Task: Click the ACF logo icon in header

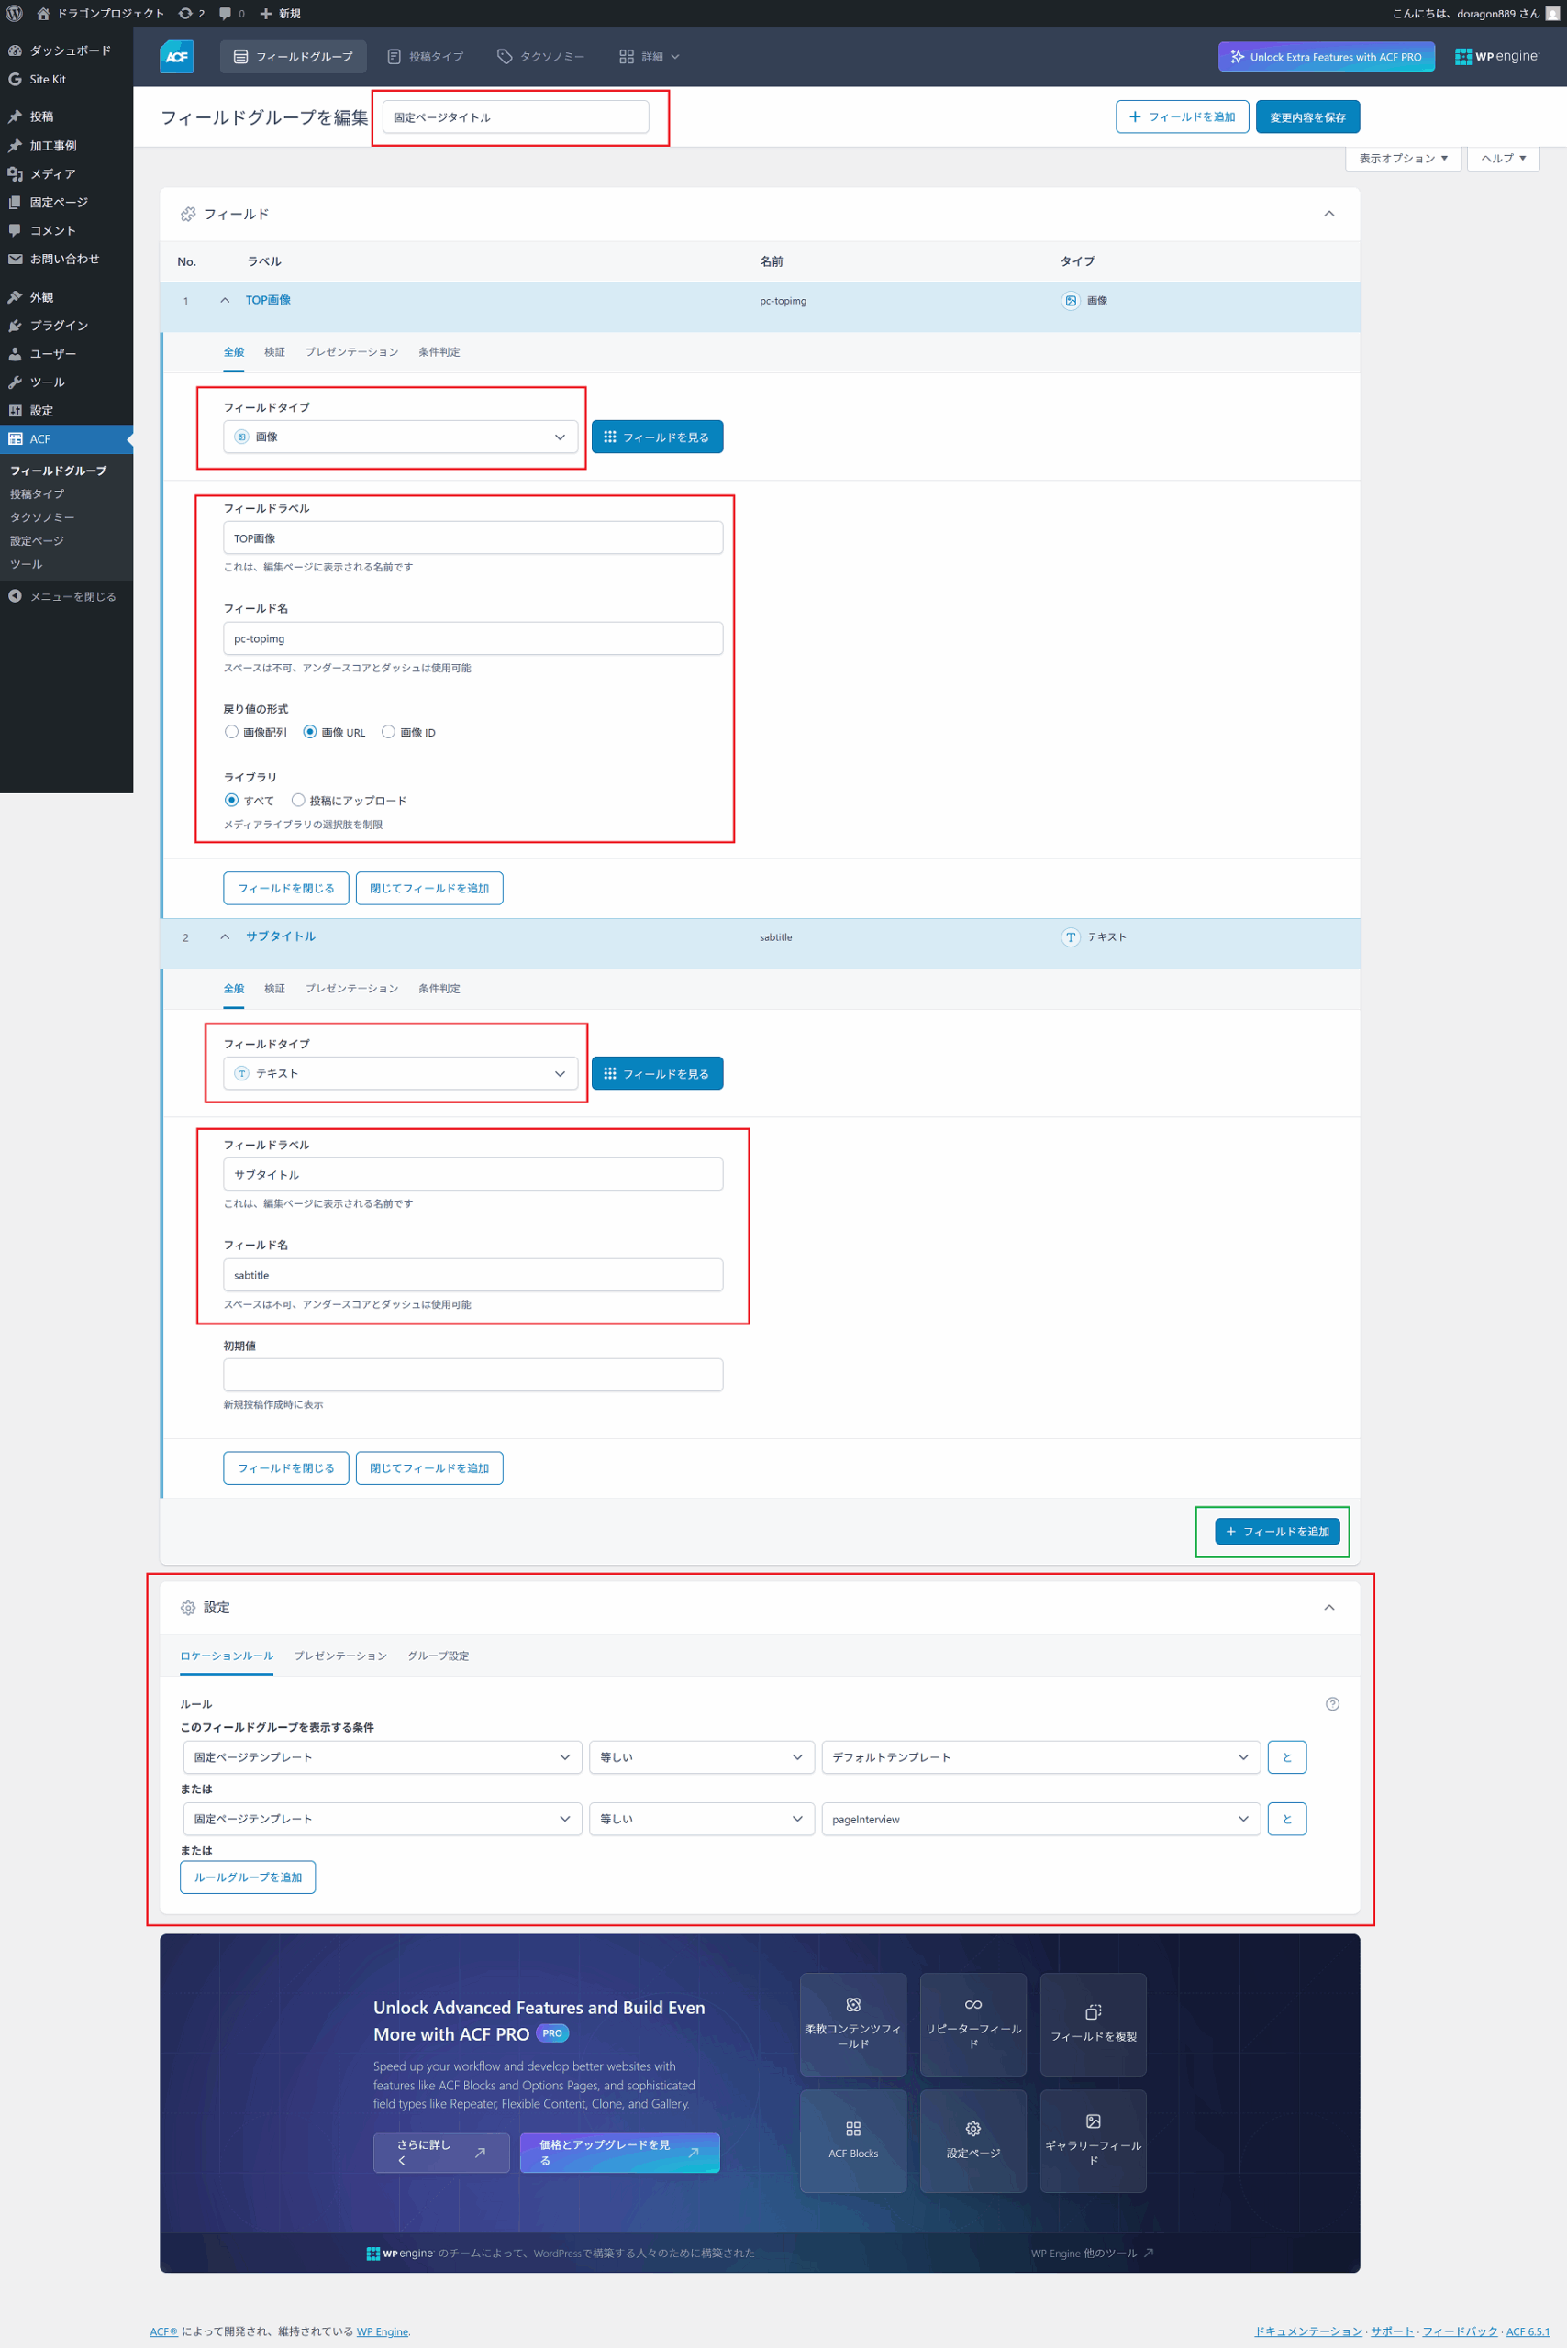Action: point(176,57)
